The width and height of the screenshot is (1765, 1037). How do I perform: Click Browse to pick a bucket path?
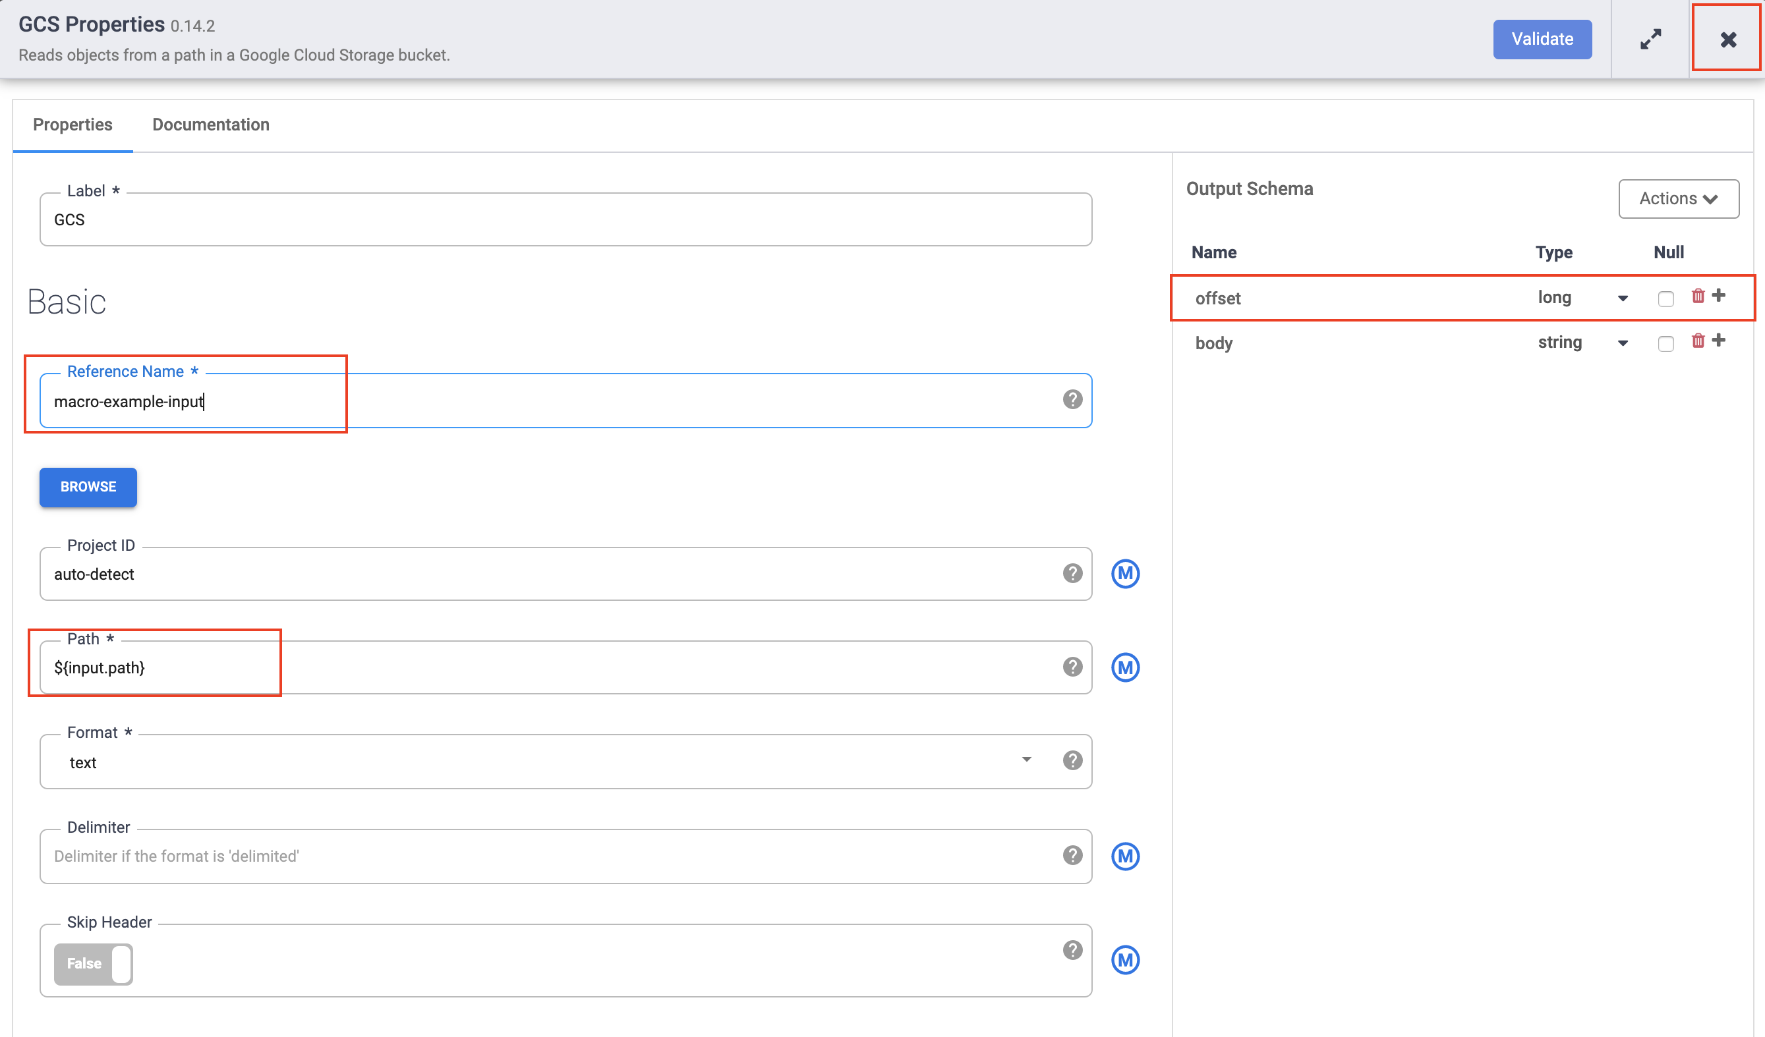pos(88,488)
